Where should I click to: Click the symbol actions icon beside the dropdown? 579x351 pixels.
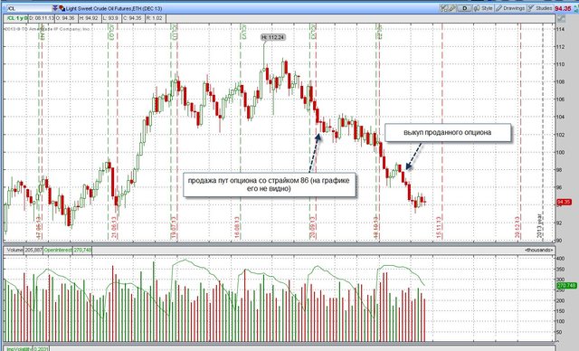click(x=62, y=8)
